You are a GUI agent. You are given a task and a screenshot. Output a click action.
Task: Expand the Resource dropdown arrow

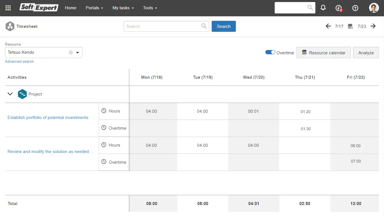(78, 52)
